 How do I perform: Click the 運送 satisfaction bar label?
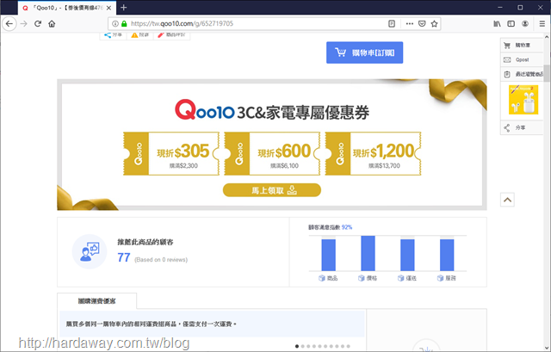tap(407, 278)
